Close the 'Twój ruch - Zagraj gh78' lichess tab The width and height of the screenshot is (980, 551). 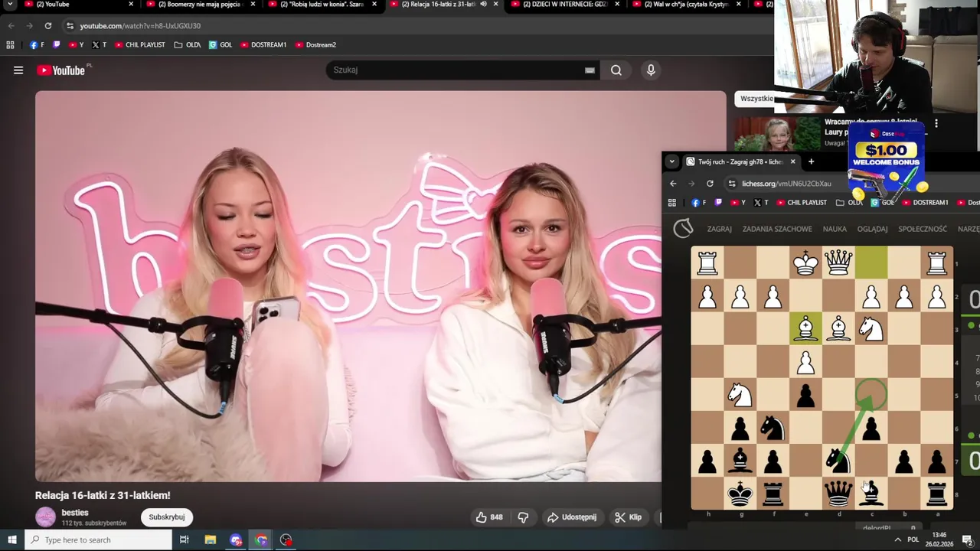pyautogui.click(x=792, y=161)
